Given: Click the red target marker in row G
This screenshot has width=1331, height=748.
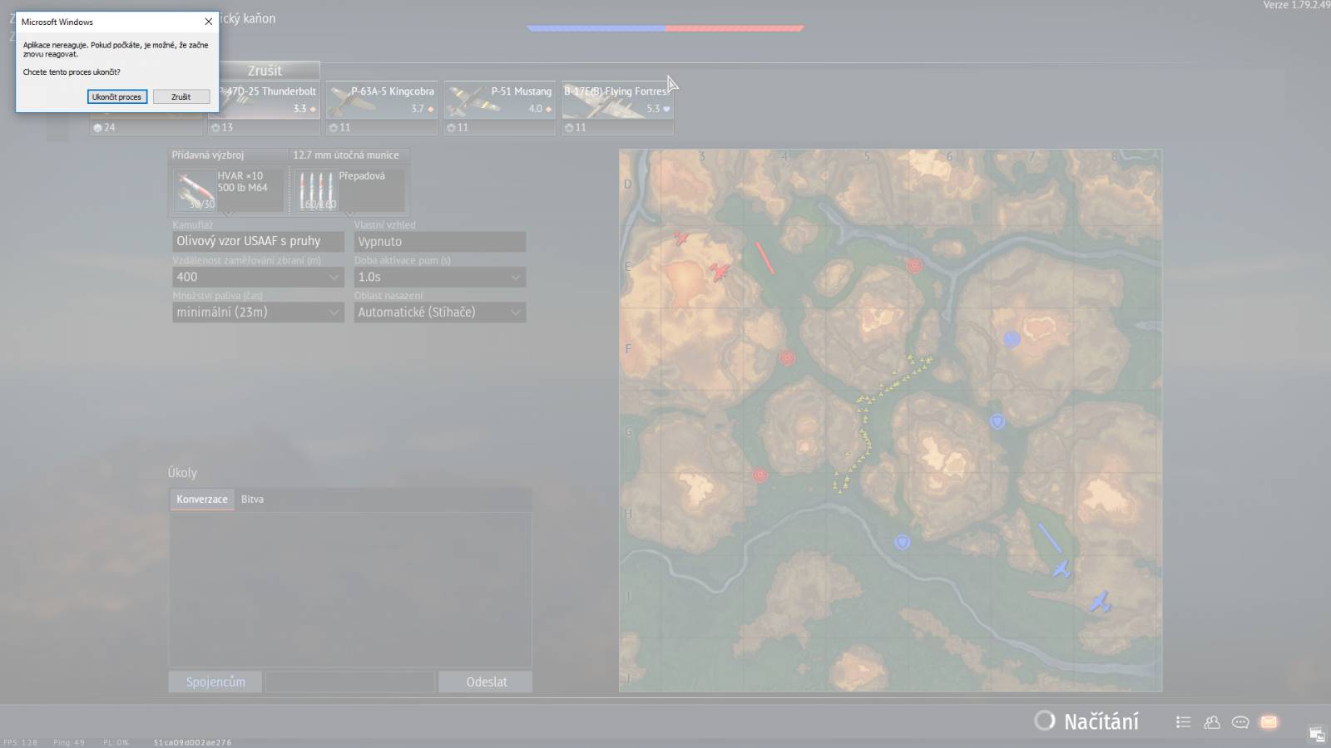Looking at the screenshot, I should (760, 475).
